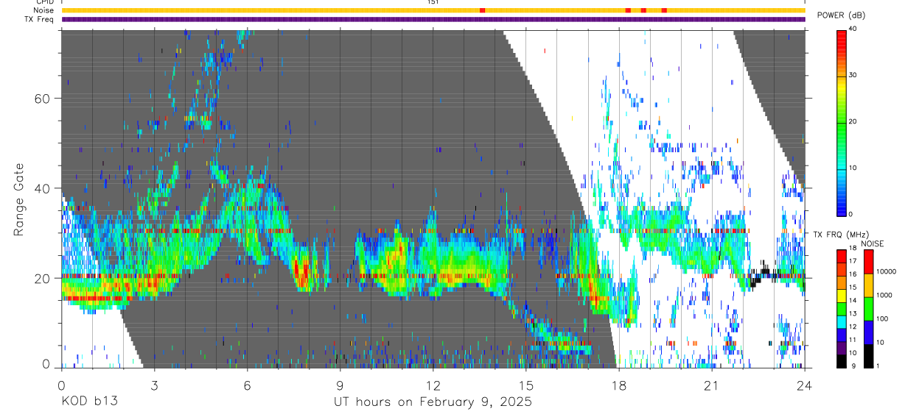The image size is (905, 417).
Task: Click the TX FRQ scale label 18
Action: (x=853, y=249)
